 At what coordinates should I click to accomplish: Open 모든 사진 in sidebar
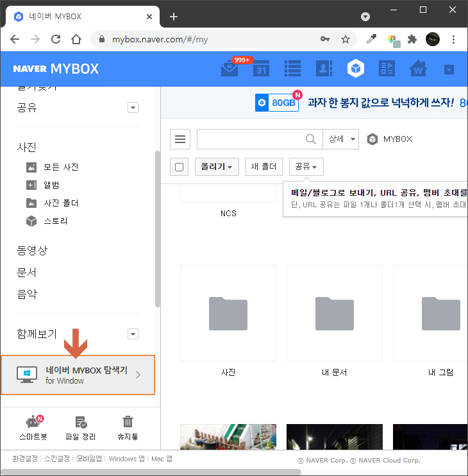[x=53, y=167]
